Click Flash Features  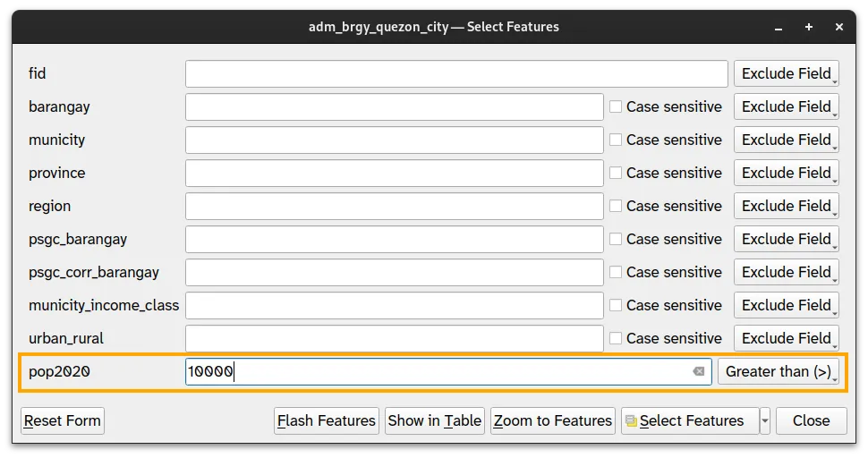[x=327, y=420]
